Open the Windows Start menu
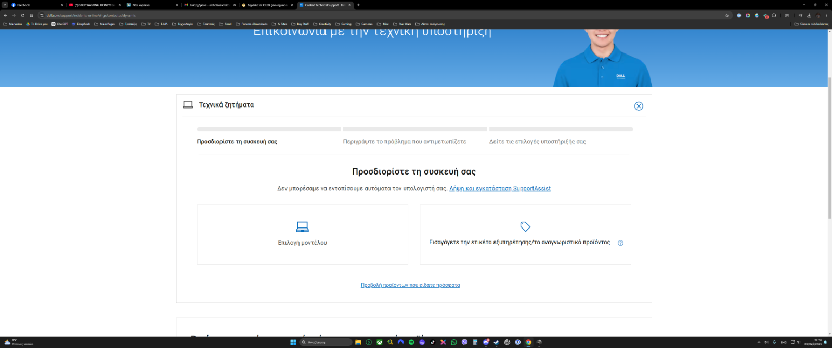 pos(293,342)
